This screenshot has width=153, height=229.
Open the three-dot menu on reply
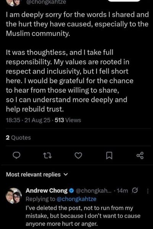[148, 191]
